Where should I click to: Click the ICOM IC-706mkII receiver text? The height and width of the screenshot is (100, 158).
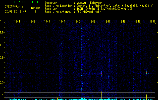pos(104,9)
